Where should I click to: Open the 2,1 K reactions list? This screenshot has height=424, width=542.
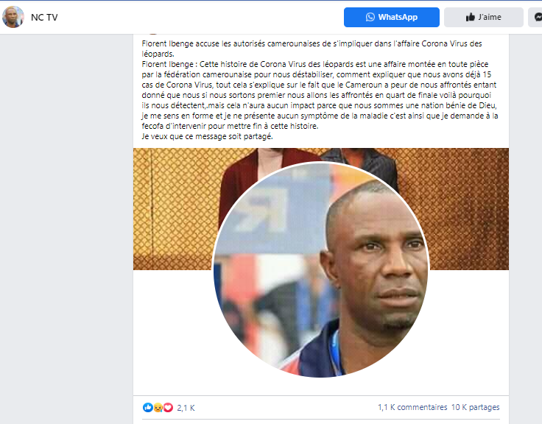click(186, 408)
